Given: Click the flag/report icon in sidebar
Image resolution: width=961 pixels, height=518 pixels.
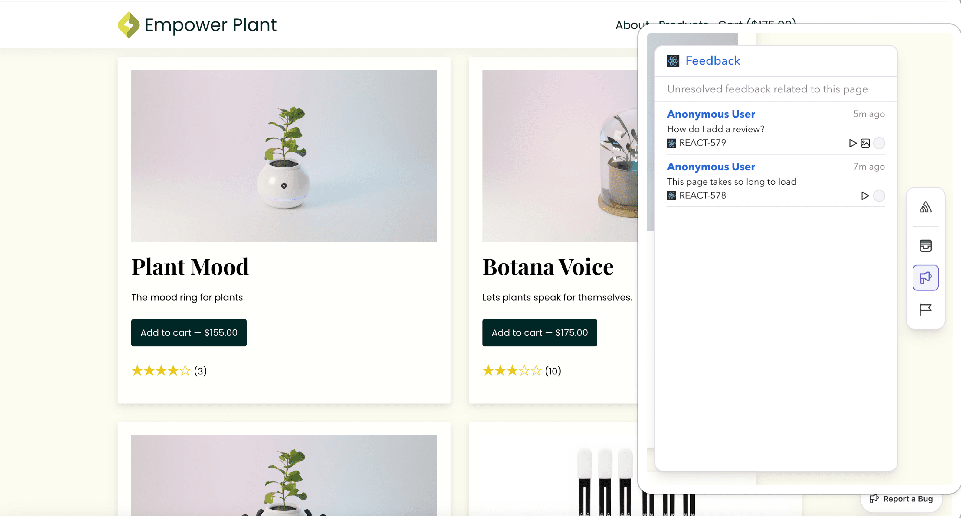Looking at the screenshot, I should tap(925, 309).
